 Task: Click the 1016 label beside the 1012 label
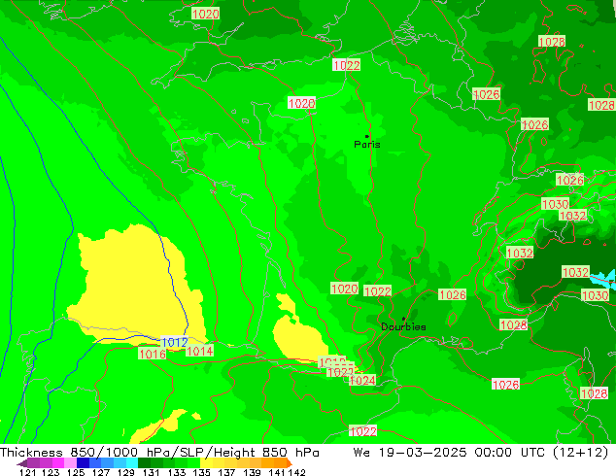pyautogui.click(x=152, y=355)
